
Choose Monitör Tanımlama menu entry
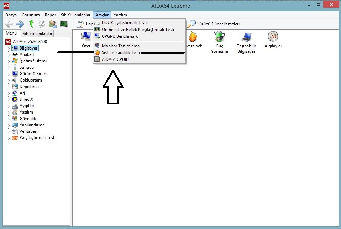[140, 46]
